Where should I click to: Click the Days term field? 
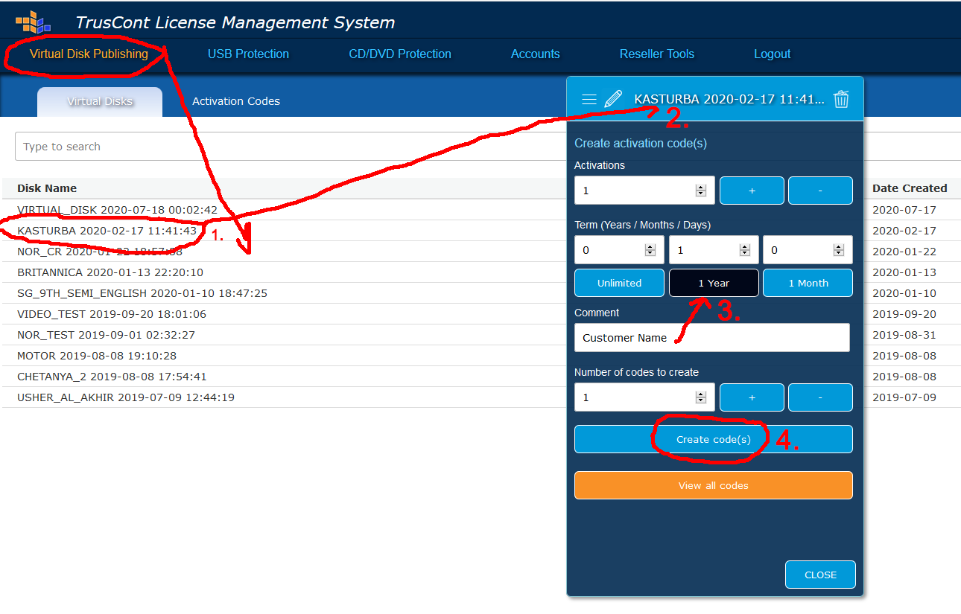pos(808,250)
